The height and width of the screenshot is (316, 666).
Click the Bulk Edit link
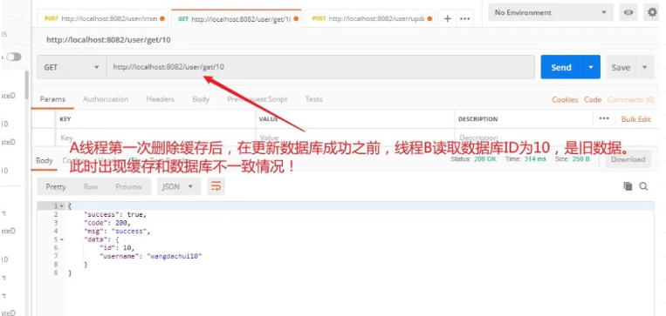point(635,119)
